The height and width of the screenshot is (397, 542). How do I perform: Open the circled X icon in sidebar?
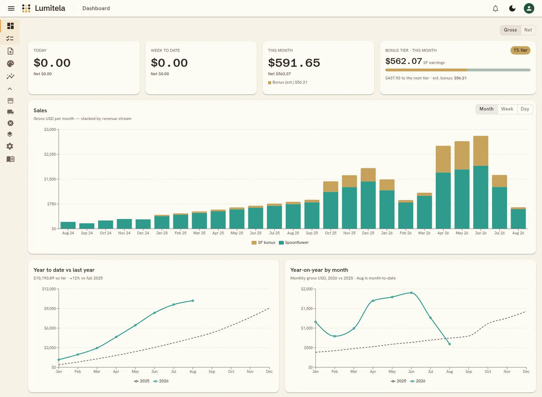10,123
